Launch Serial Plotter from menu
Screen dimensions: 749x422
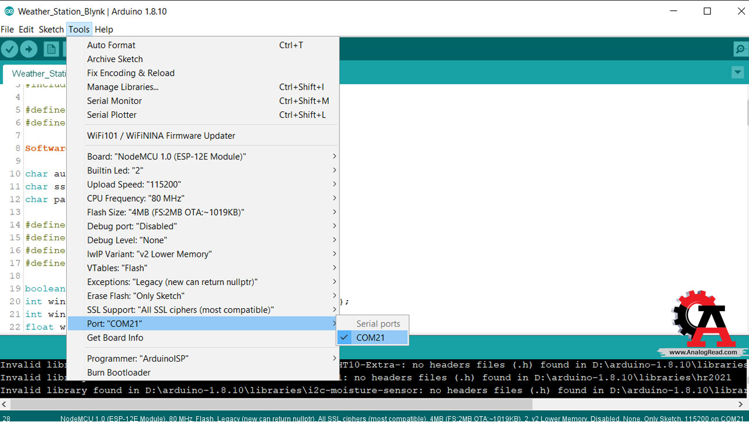point(203,115)
